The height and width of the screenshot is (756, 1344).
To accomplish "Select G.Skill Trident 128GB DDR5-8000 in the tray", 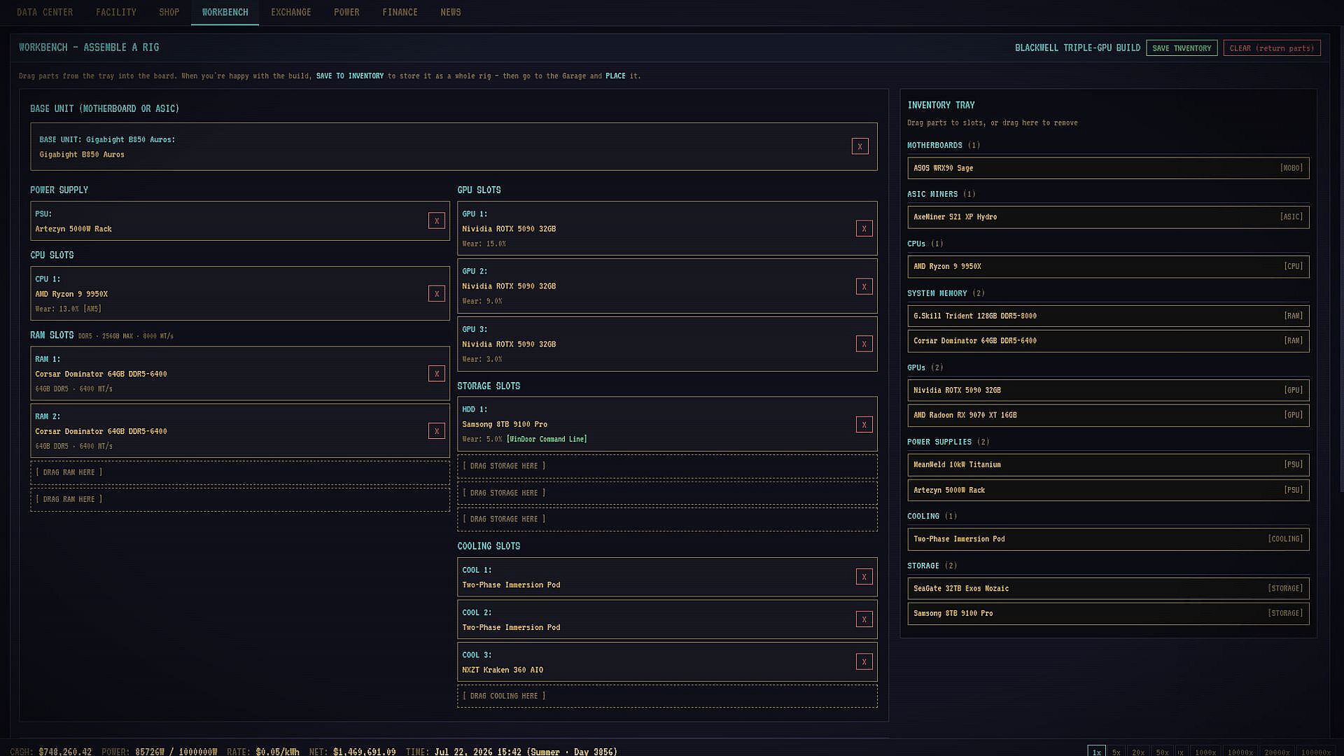I will click(x=1108, y=316).
